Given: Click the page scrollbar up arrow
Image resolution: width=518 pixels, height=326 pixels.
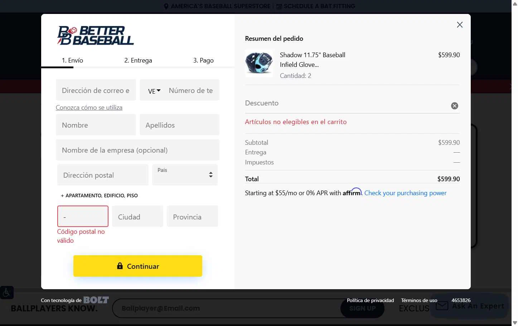Looking at the screenshot, I should pyautogui.click(x=515, y=3).
